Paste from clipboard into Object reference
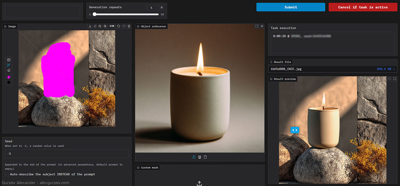 pyautogui.click(x=205, y=157)
